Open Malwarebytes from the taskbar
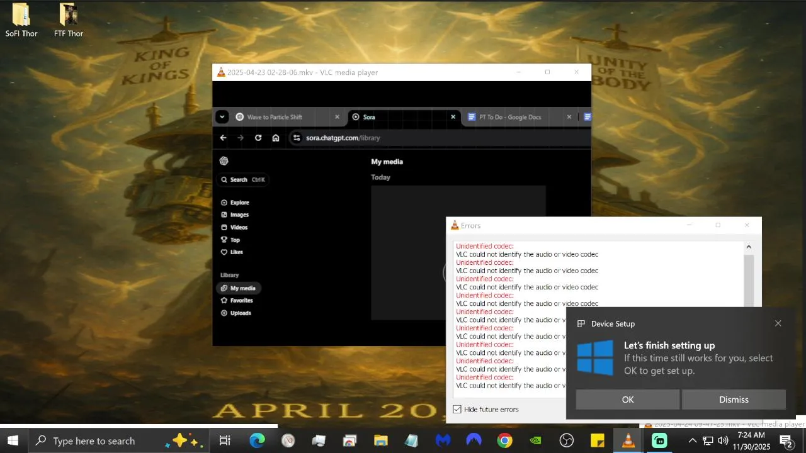 click(443, 440)
